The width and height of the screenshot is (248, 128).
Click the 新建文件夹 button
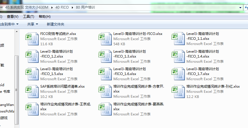(x=56, y=24)
